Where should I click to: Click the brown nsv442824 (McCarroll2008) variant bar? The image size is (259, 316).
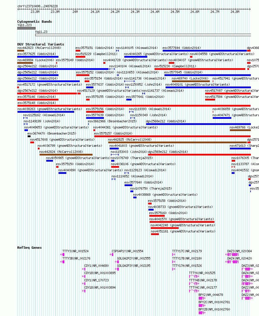66,155
